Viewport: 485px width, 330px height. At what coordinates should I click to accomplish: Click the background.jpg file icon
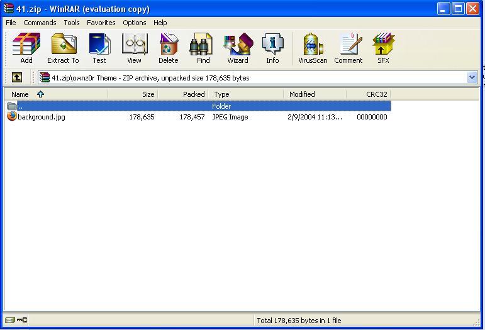point(12,116)
